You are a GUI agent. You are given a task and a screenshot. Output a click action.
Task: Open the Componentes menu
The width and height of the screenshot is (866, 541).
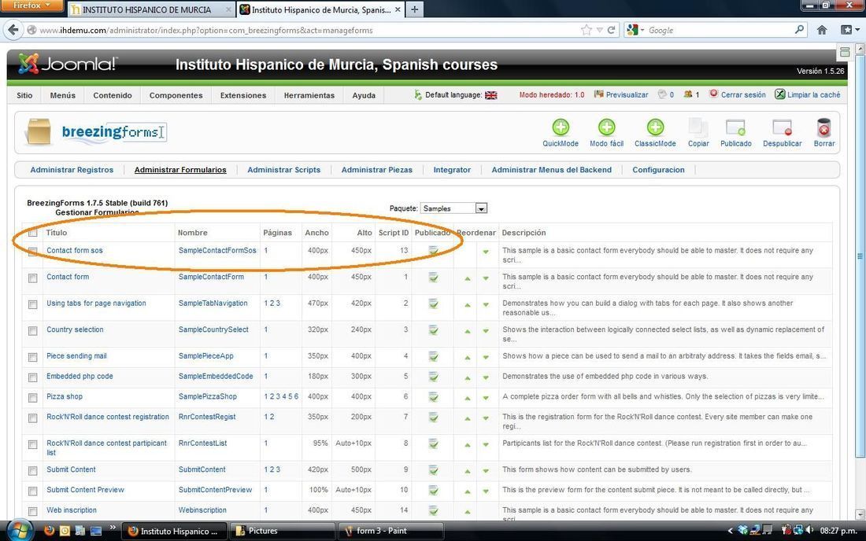coord(176,95)
